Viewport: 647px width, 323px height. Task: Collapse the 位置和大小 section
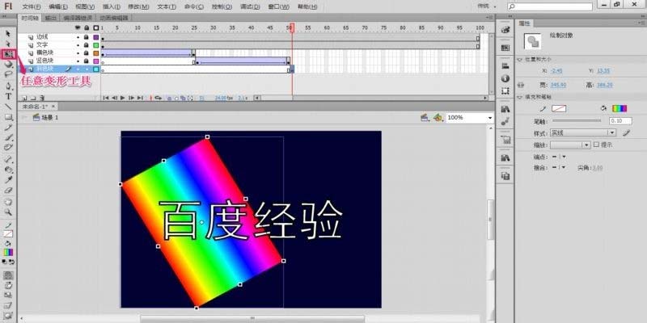[519, 59]
